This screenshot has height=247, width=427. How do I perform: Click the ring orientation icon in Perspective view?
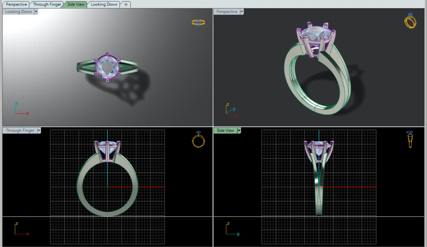coord(410,21)
